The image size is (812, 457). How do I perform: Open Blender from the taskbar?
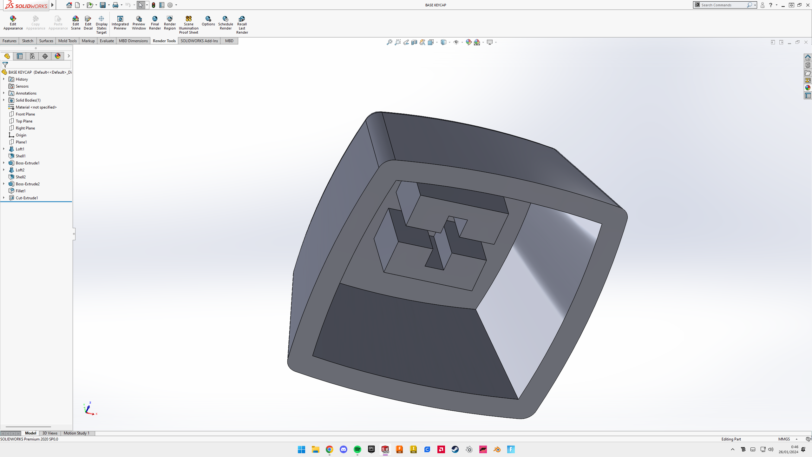pos(497,449)
